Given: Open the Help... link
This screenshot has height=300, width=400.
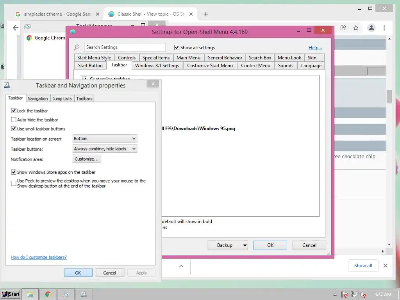Looking at the screenshot, I should (x=315, y=47).
